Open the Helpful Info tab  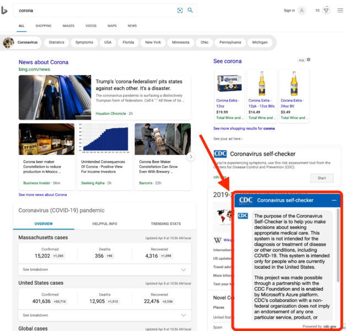pos(105,223)
